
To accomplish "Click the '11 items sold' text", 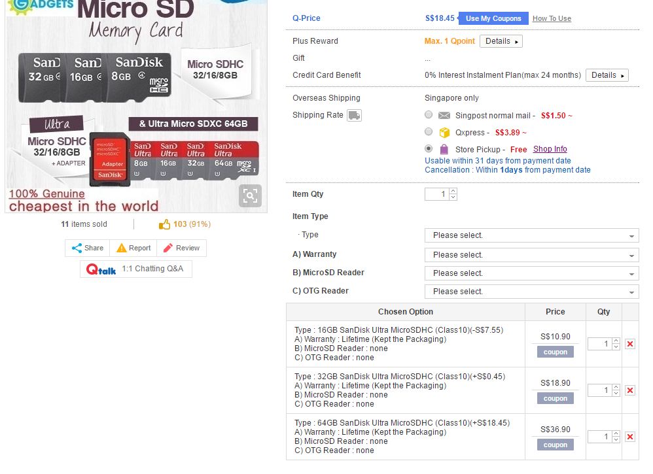I will click(x=84, y=224).
